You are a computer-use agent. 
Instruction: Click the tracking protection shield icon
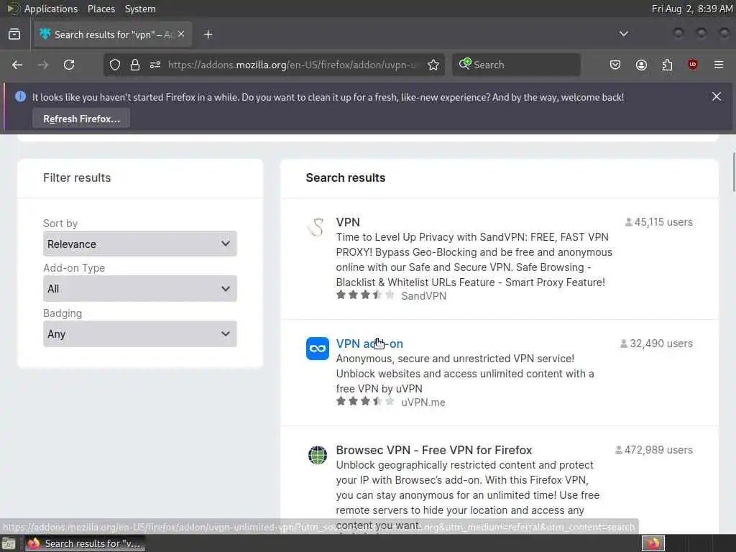click(115, 65)
